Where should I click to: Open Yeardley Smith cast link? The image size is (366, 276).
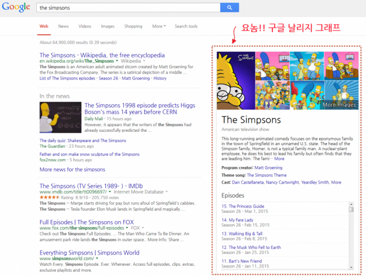[315, 182]
